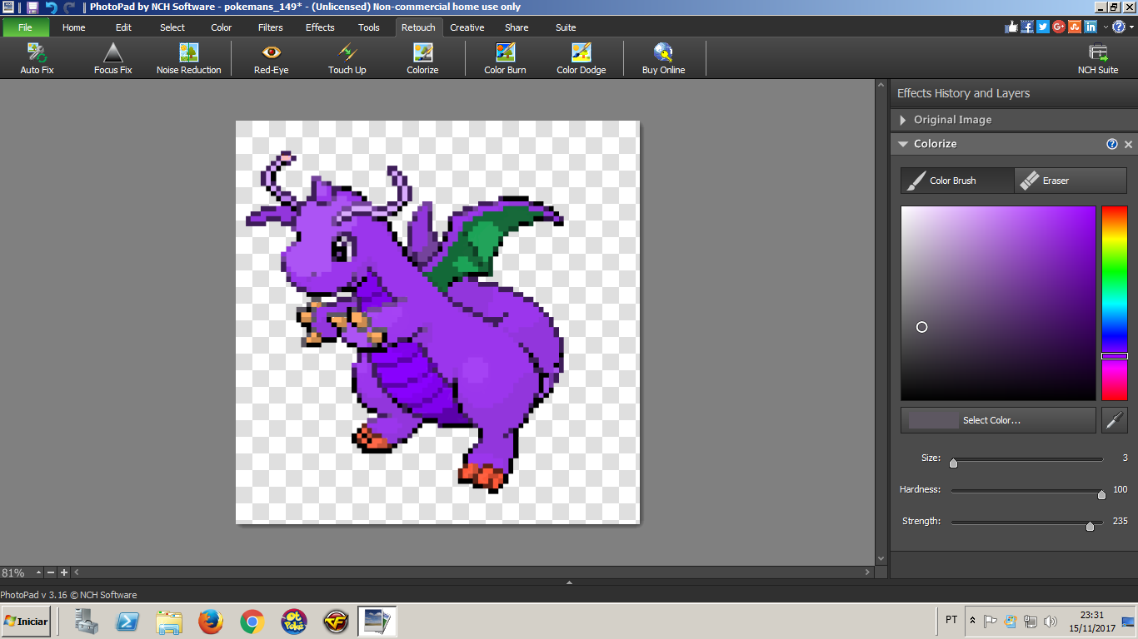Open the help dropdown arrow

tap(1131, 27)
